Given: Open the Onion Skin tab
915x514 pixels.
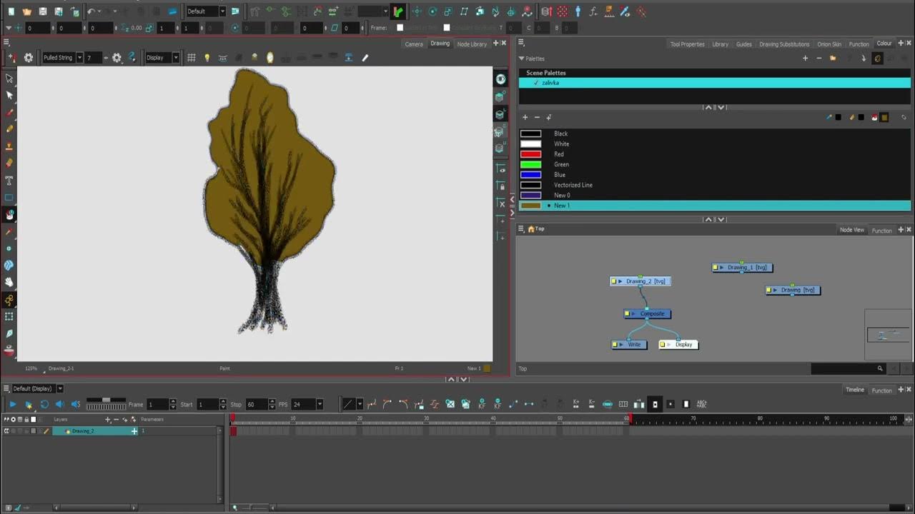Looking at the screenshot, I should [x=829, y=44].
